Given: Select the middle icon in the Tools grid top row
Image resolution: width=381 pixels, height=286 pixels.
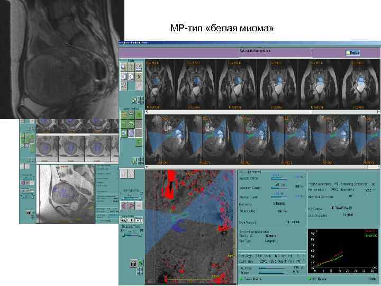Looking at the screenshot, I should click(131, 67).
